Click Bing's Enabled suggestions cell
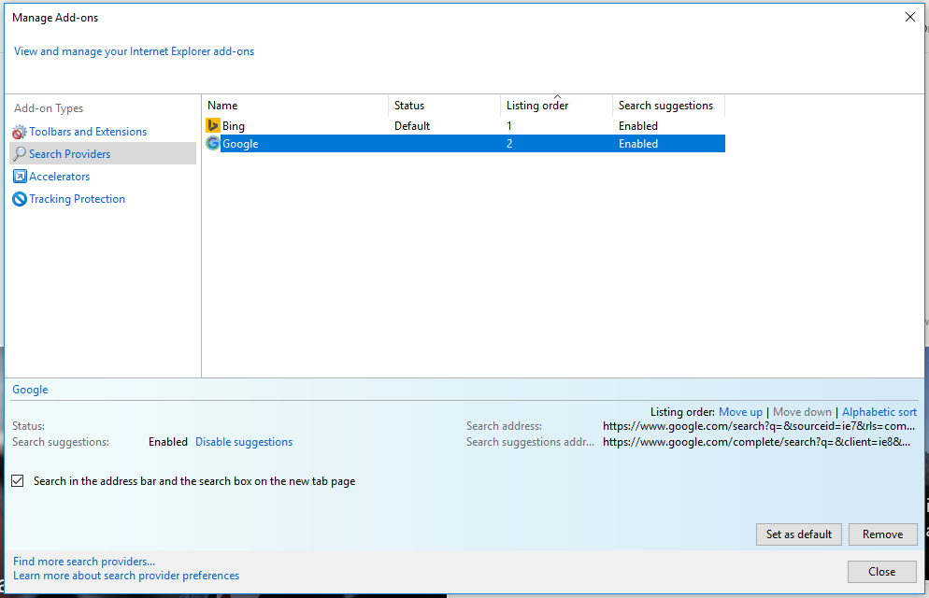929x598 pixels. click(638, 126)
